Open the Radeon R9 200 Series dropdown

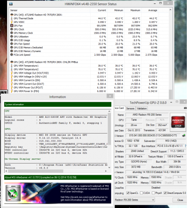click(135, 200)
